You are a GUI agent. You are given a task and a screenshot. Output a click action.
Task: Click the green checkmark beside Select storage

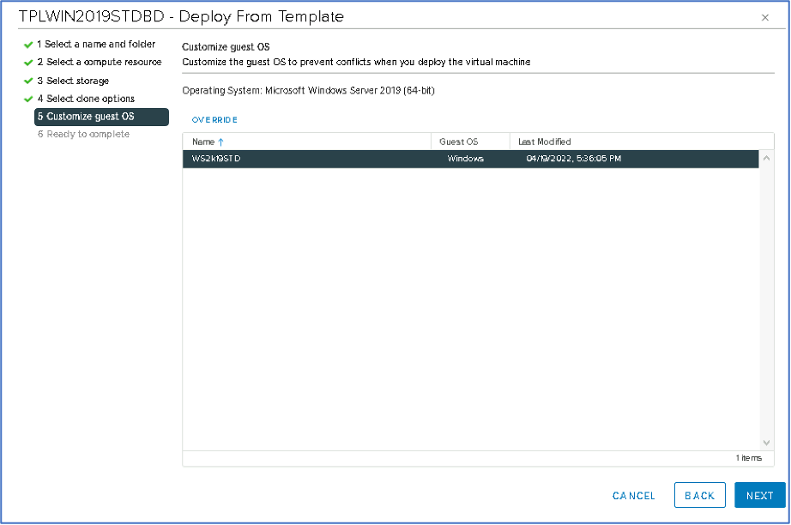coord(28,81)
